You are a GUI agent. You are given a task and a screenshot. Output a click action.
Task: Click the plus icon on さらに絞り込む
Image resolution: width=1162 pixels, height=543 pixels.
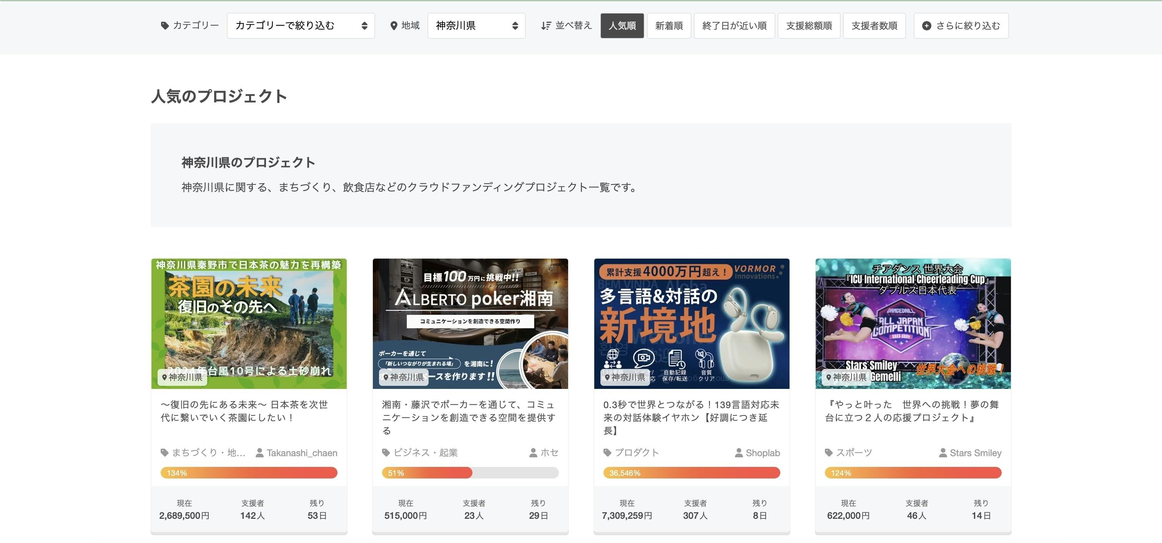click(926, 26)
